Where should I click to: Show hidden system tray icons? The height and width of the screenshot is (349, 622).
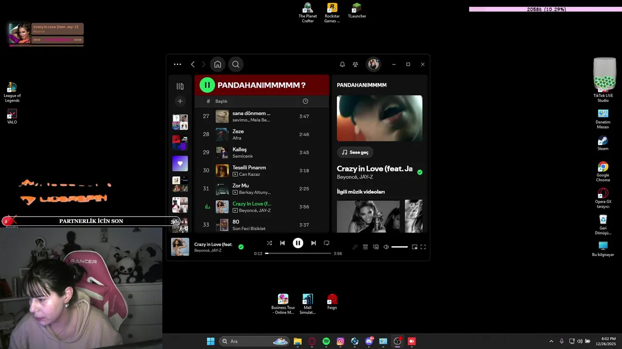click(x=551, y=341)
